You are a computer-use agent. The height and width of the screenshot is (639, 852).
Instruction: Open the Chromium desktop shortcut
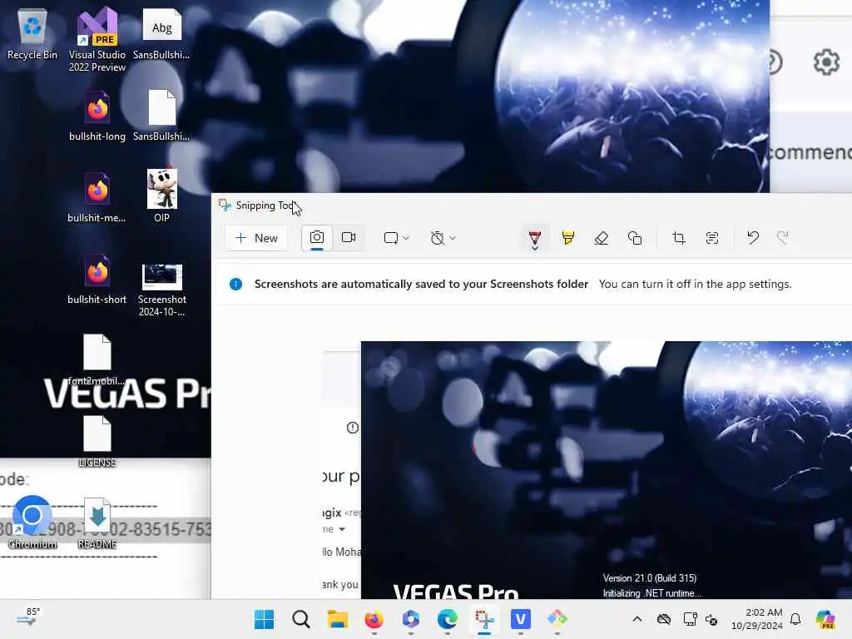pos(32,523)
